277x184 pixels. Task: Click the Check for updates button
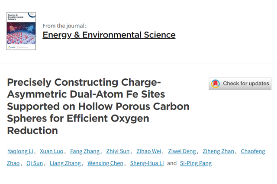[240, 84]
